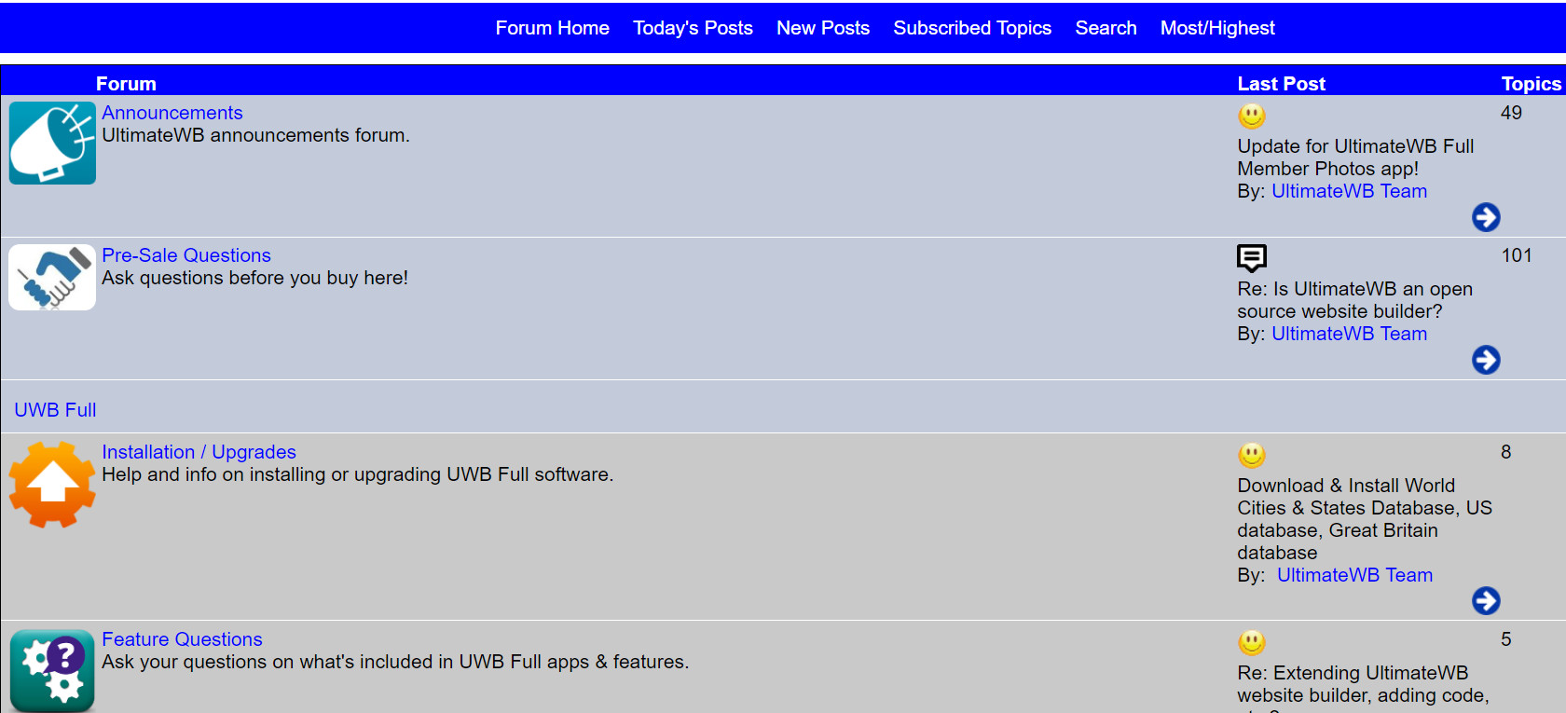Click the Announcements megaphone forum icon
The image size is (1566, 713).
pyautogui.click(x=52, y=143)
